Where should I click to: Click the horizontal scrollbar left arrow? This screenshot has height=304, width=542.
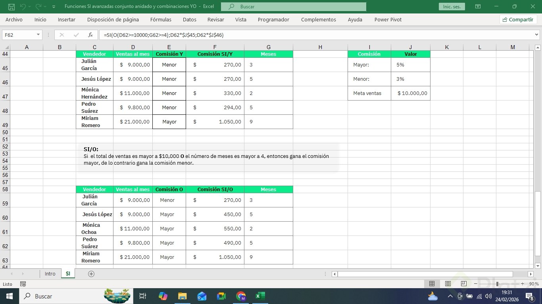tap(335, 274)
